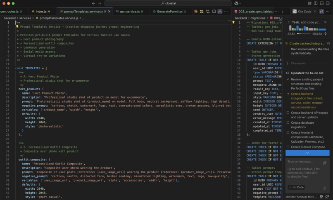Click the lightbulb beside SQL line 1

tap(233, 22)
